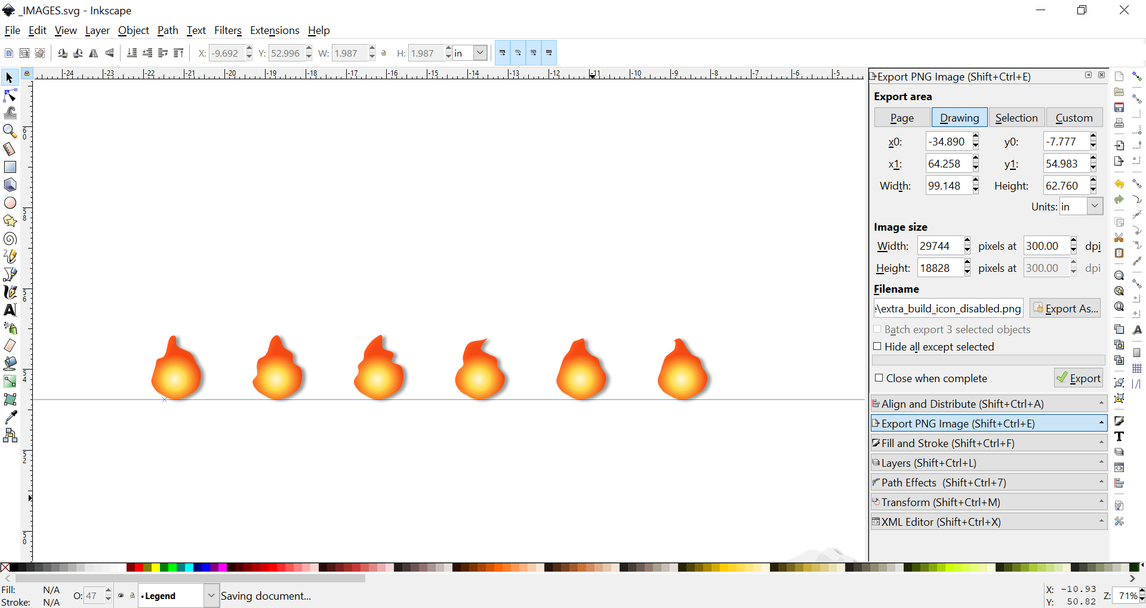Collapse the Export PNG Image panel
The image size is (1146, 608).
1101,423
